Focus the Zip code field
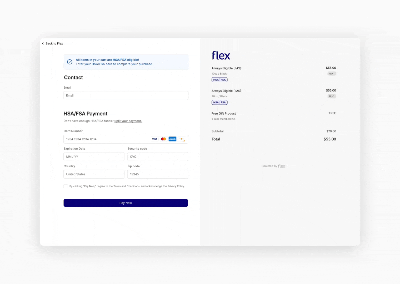Viewport: 400px width, 284px height. coord(158,174)
